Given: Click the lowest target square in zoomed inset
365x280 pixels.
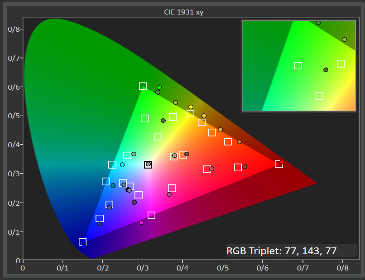Looking at the screenshot, I should point(320,96).
